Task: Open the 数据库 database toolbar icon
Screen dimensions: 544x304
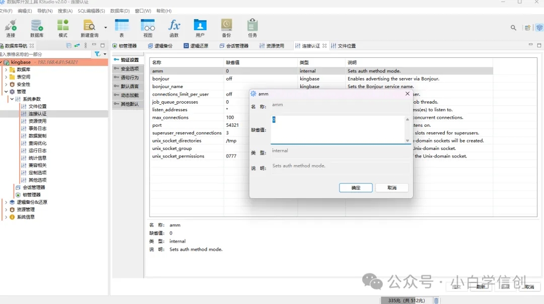Action: pyautogui.click(x=37, y=28)
